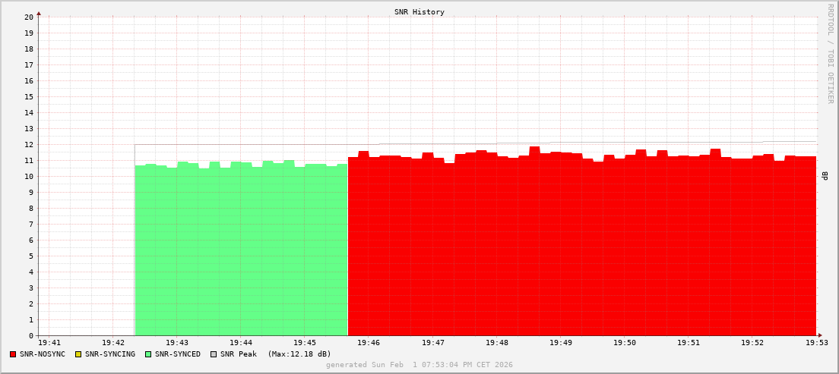The image size is (839, 374).
Task: Click the SNR-SYNCING legend label
Action: point(110,354)
